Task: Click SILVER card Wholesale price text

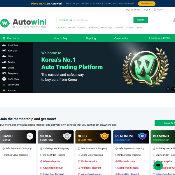Action: (51, 161)
